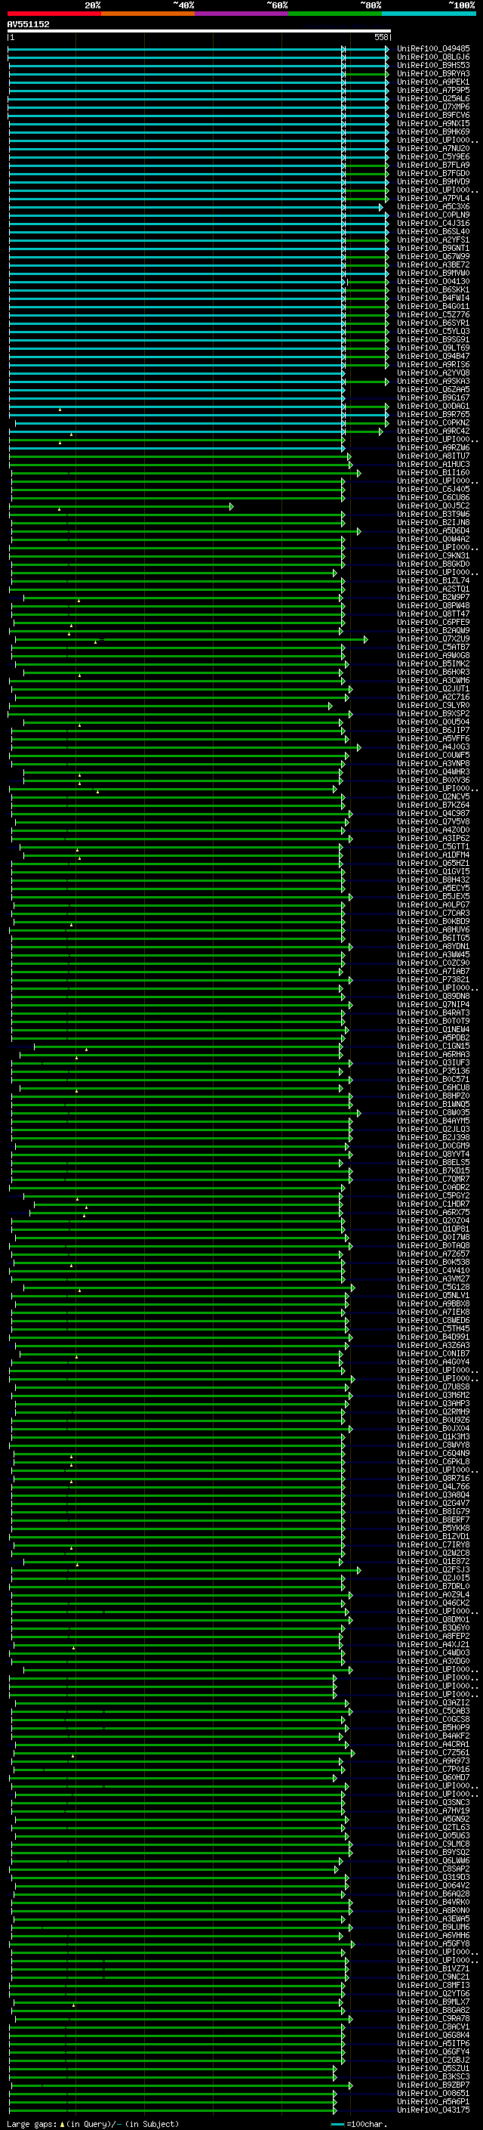The height and width of the screenshot is (2130, 483).
Task: Select the UniRef100_B3KSC3 label
Action: (433, 2076)
